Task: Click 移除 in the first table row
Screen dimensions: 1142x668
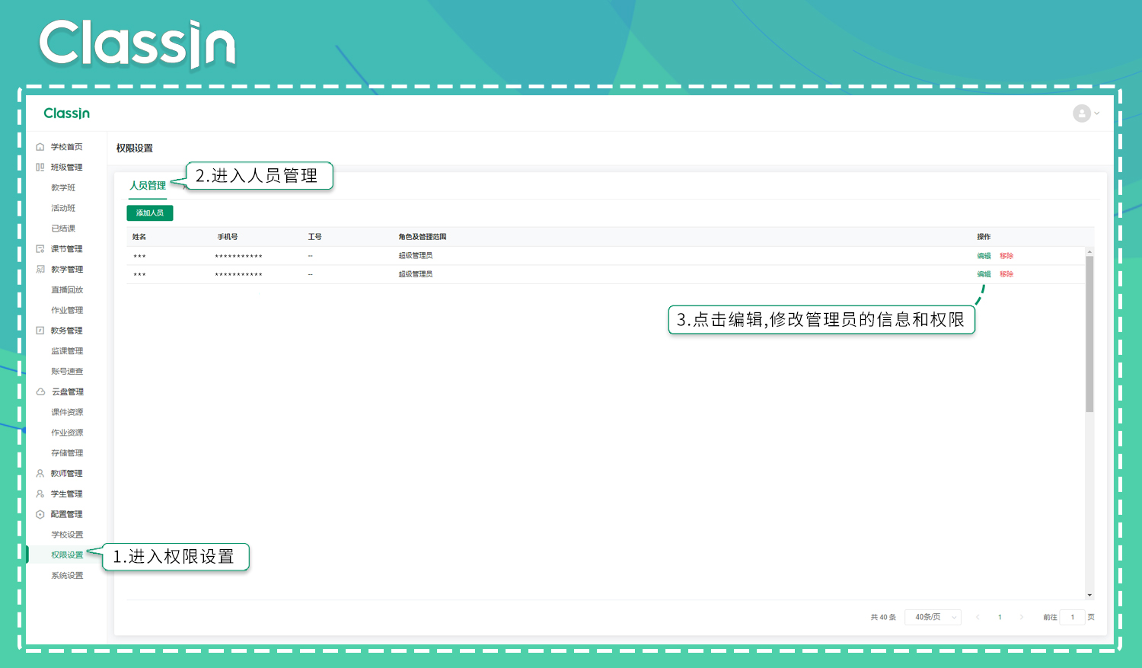Action: pyautogui.click(x=1006, y=256)
